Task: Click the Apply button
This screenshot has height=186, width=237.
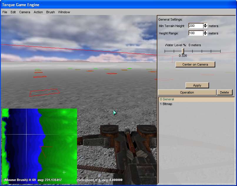Action: click(x=197, y=85)
